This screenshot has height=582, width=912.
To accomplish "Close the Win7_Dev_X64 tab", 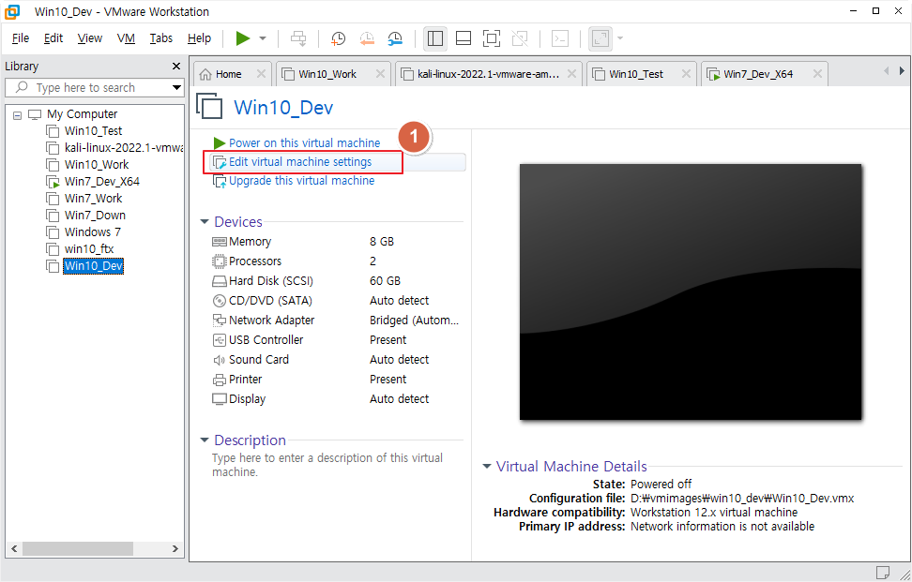I will coord(818,74).
